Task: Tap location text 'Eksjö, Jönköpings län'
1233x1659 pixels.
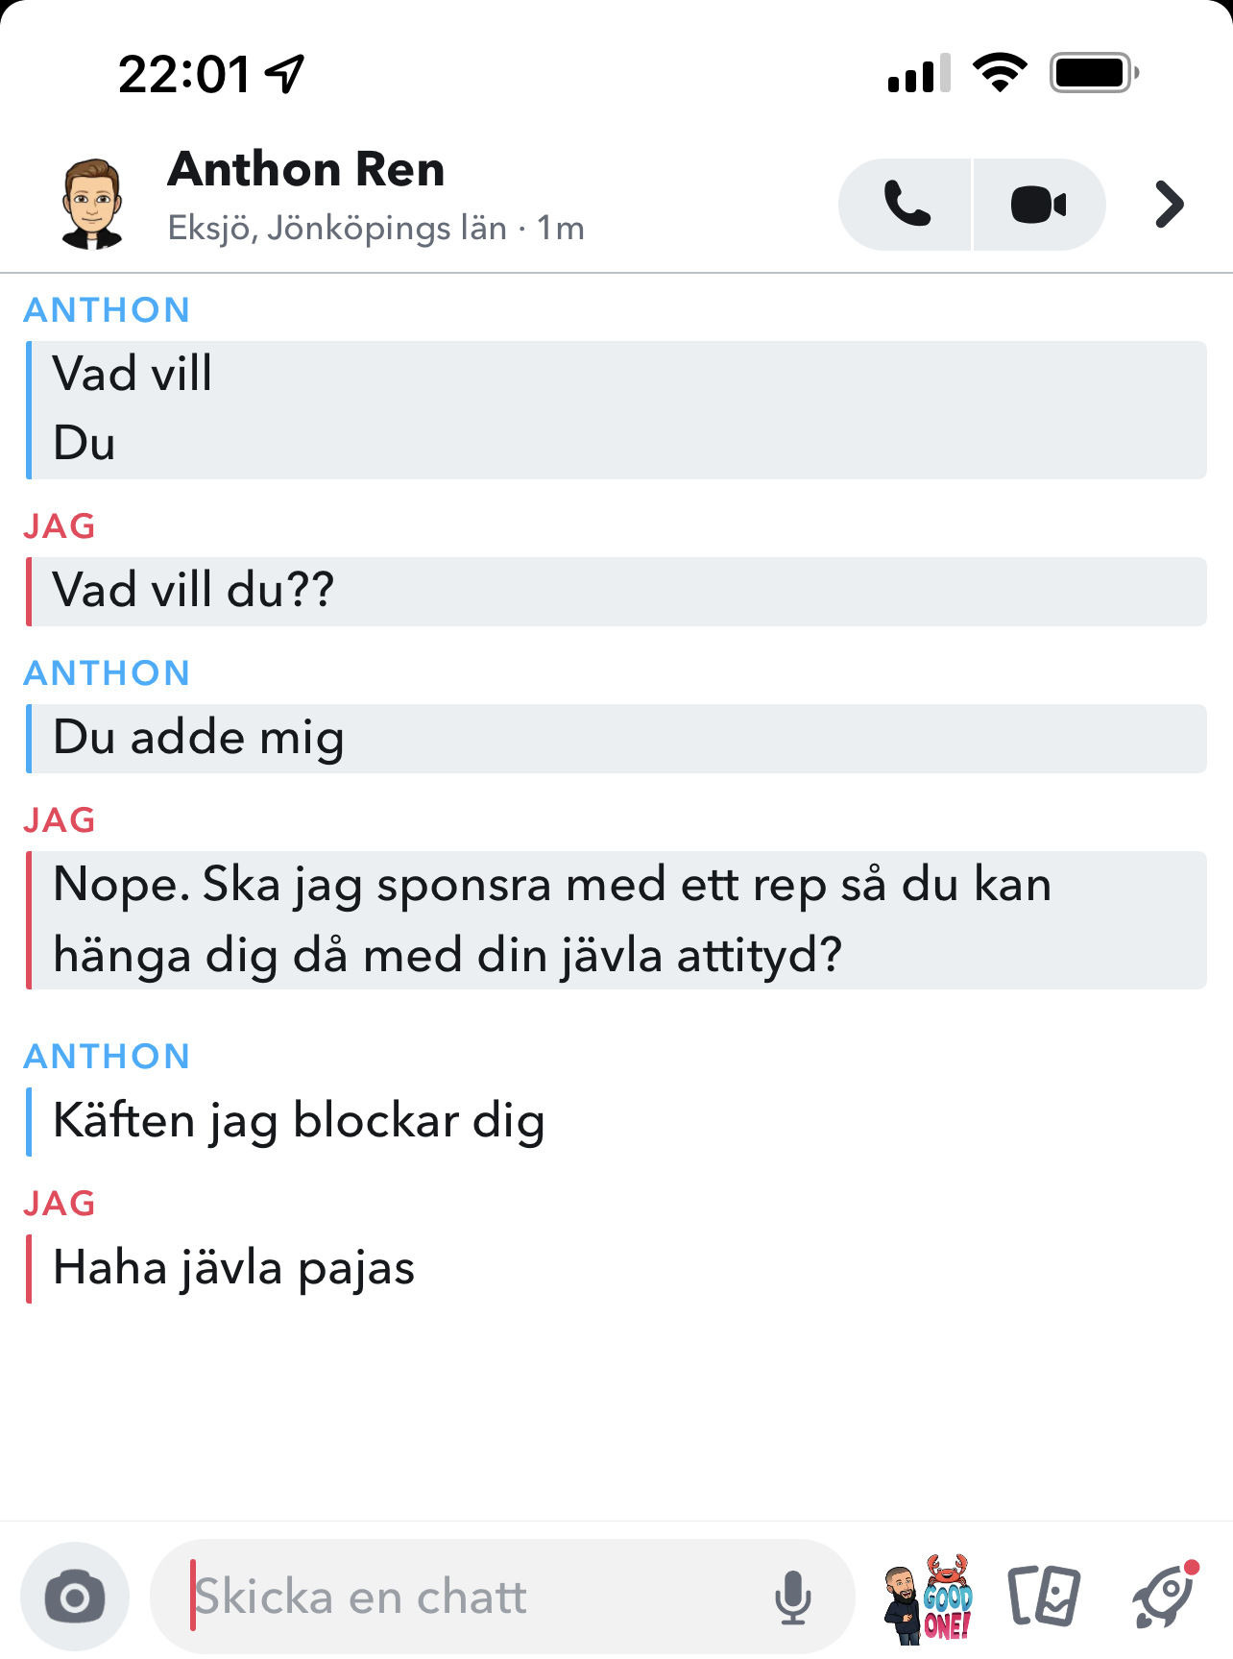Action: (x=337, y=229)
